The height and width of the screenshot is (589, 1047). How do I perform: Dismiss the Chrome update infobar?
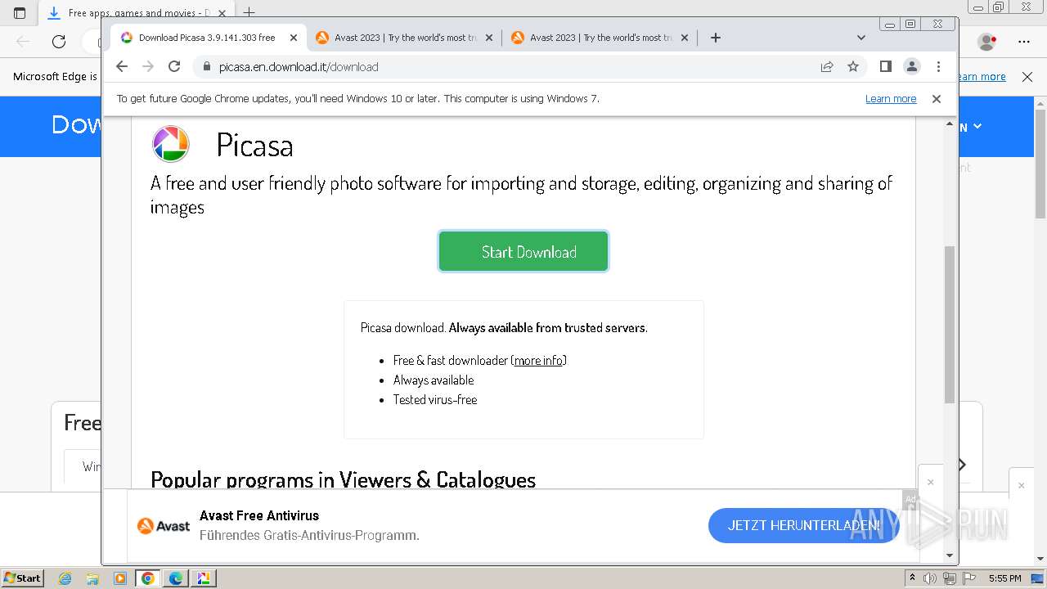(937, 98)
